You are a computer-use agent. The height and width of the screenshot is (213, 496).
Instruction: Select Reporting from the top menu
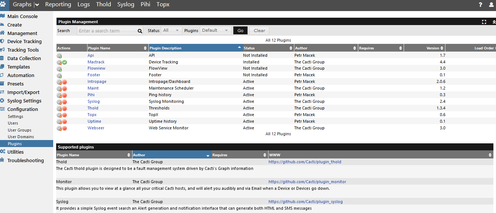(58, 5)
